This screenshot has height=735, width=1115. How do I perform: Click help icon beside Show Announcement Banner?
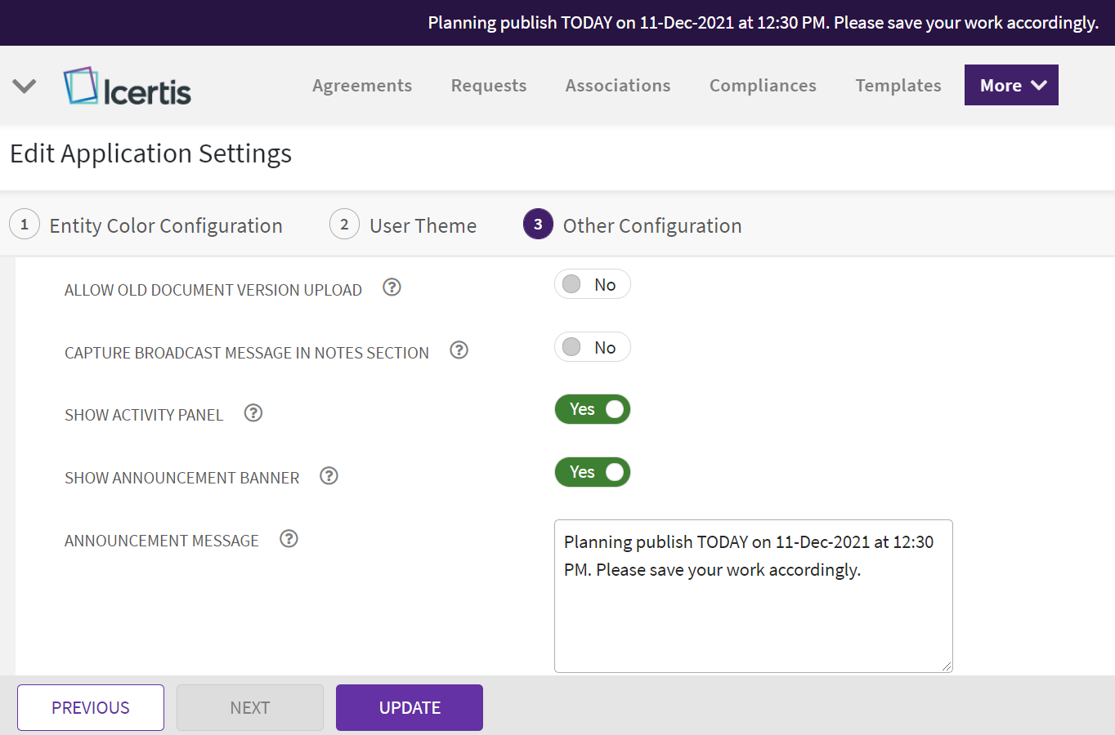click(329, 476)
